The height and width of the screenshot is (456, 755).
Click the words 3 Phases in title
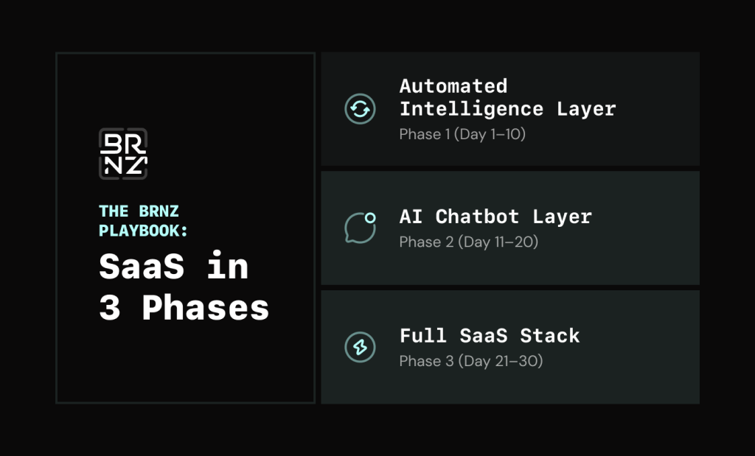pos(184,308)
